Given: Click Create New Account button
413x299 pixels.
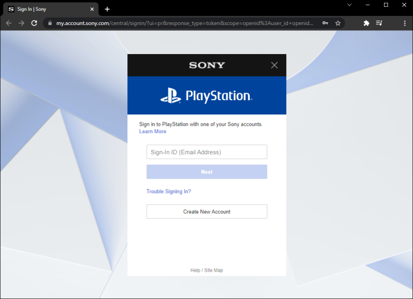Looking at the screenshot, I should (206, 211).
